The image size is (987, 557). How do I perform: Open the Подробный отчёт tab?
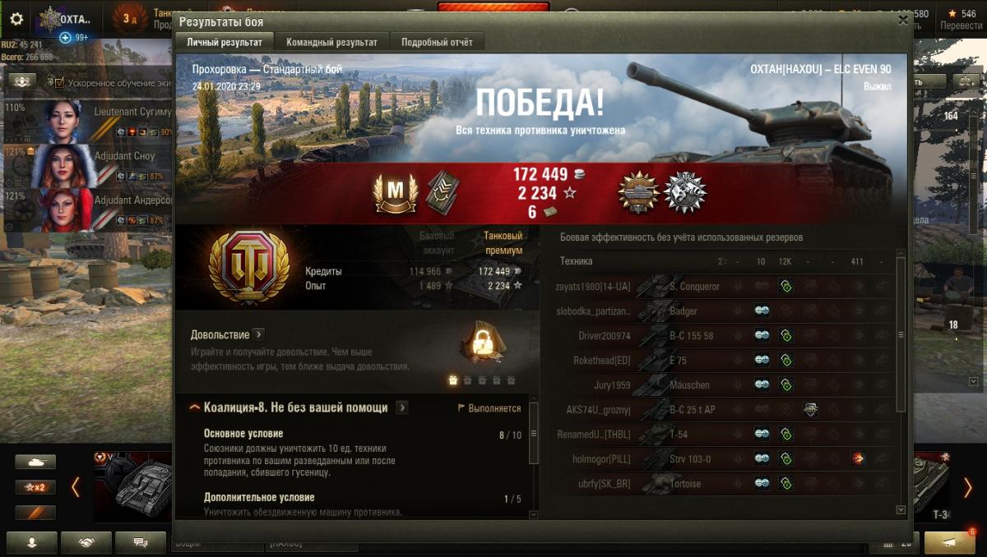click(x=438, y=42)
